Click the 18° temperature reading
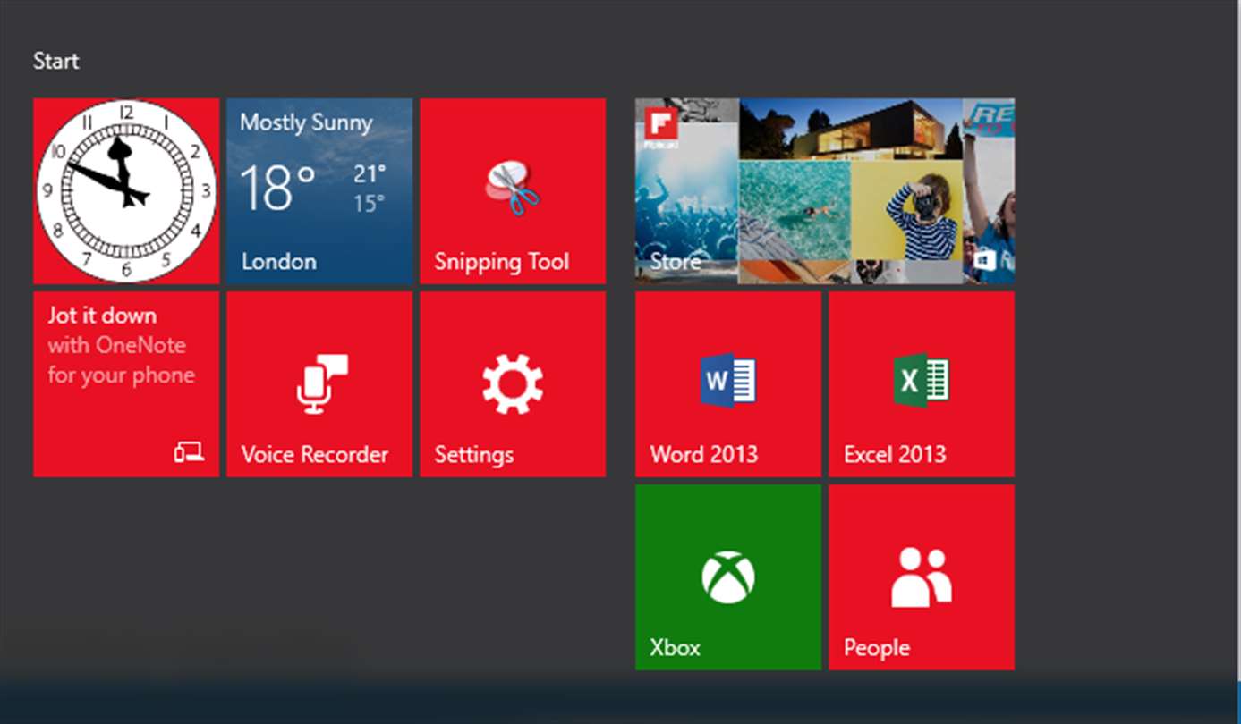Screen dimensions: 1241x724 click(278, 189)
